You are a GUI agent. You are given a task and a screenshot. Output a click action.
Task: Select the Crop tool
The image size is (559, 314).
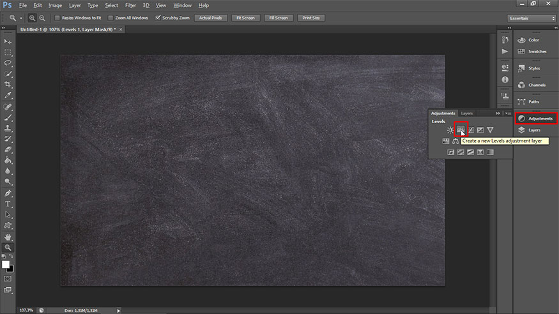tap(8, 84)
